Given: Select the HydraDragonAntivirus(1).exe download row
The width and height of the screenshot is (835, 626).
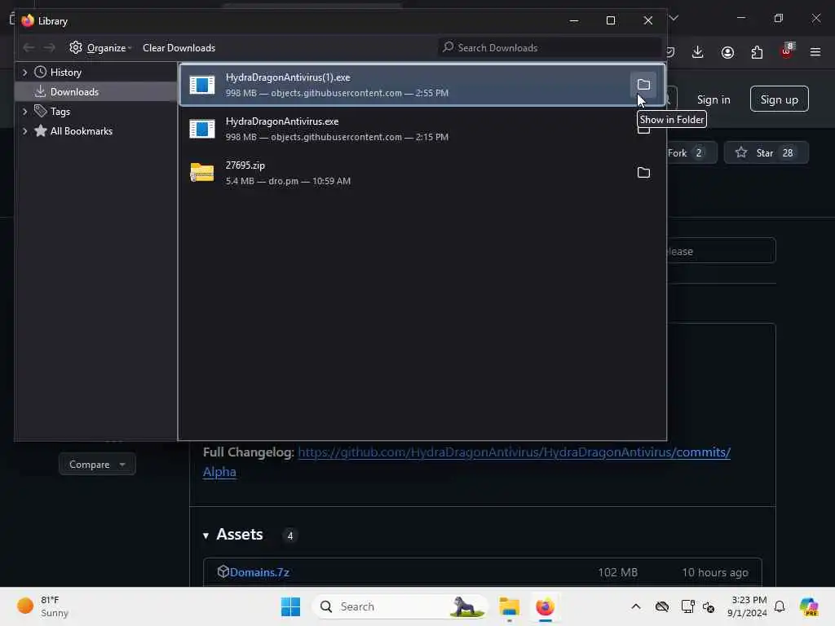Looking at the screenshot, I should click(422, 85).
